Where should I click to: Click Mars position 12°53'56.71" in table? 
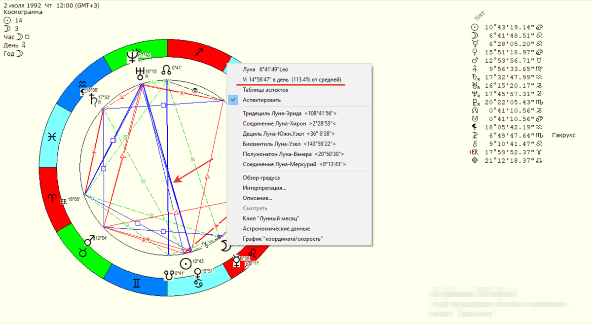[x=509, y=61]
